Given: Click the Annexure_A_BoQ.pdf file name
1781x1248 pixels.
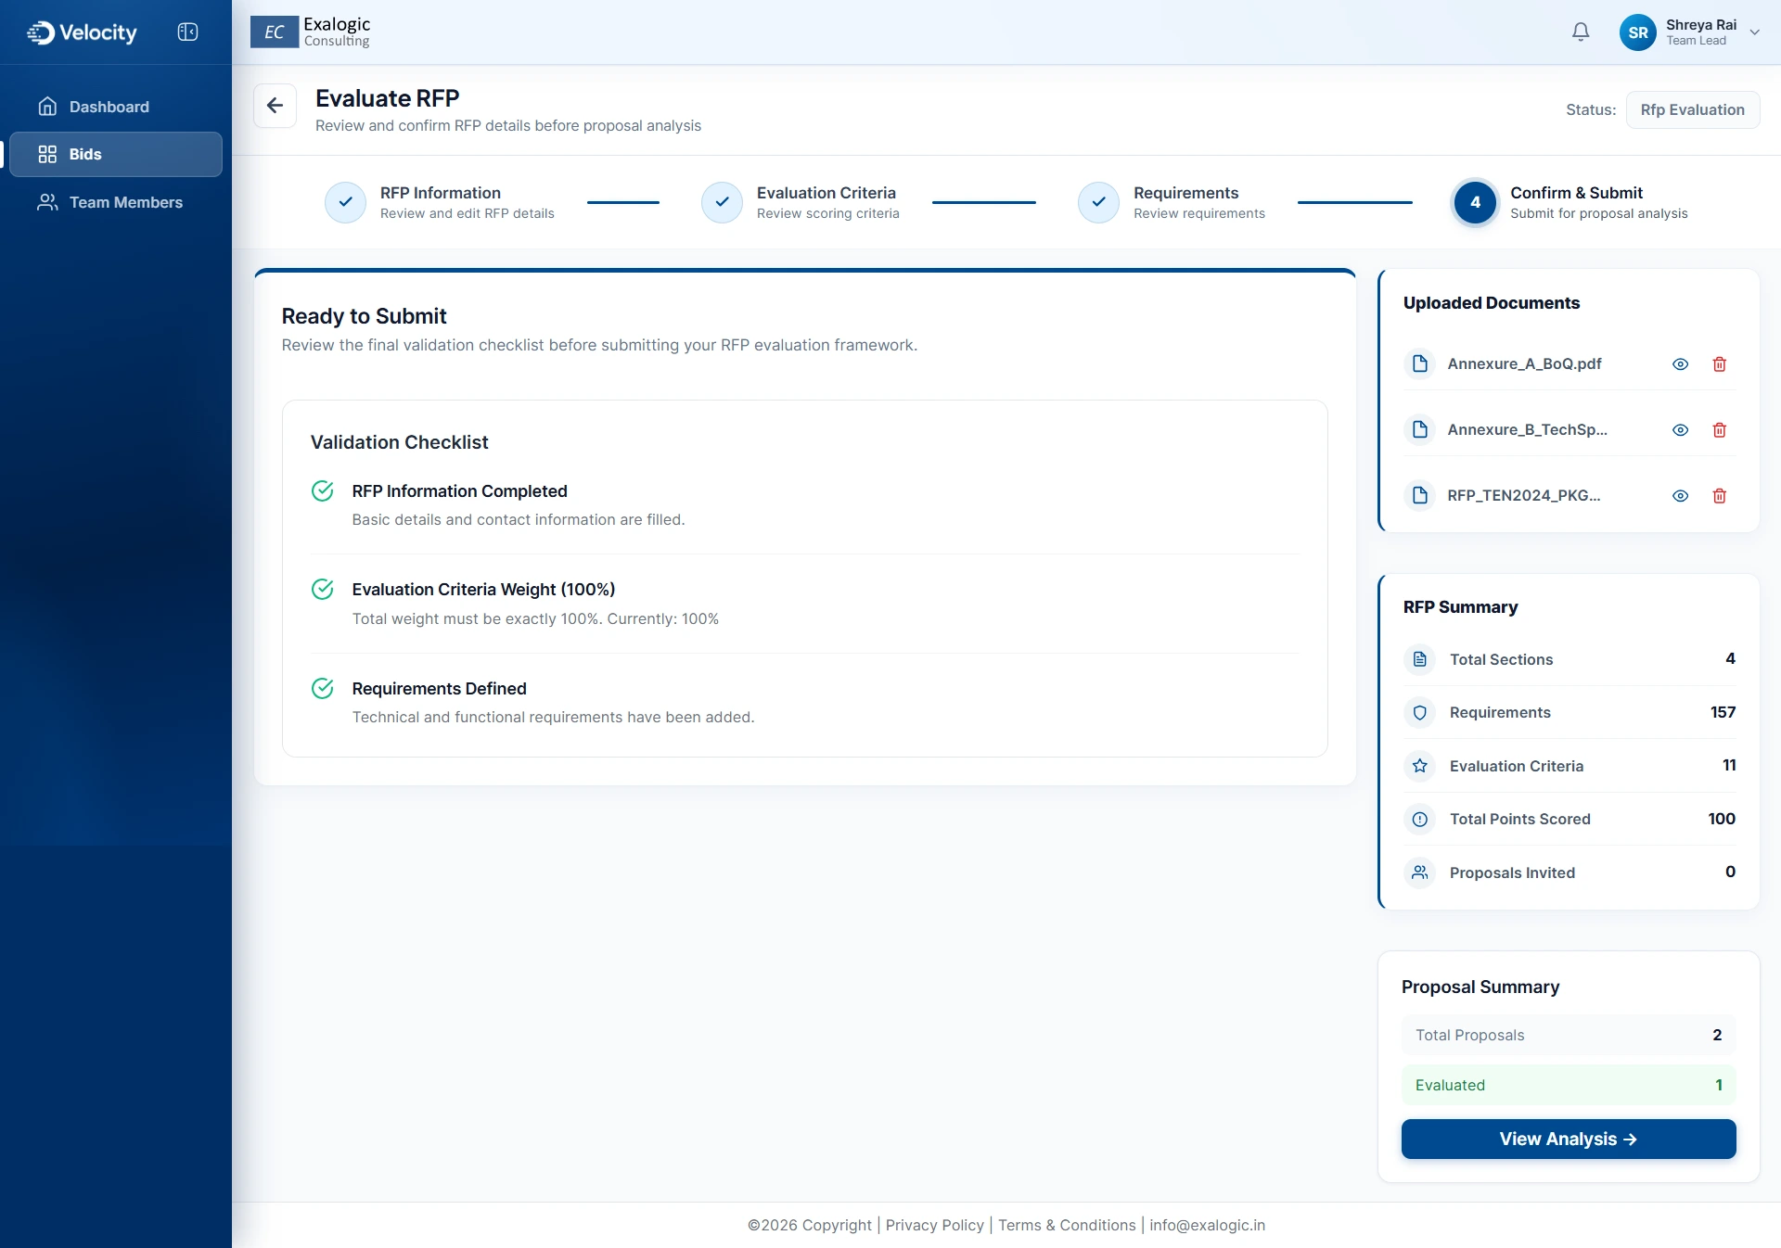Looking at the screenshot, I should pos(1524,363).
